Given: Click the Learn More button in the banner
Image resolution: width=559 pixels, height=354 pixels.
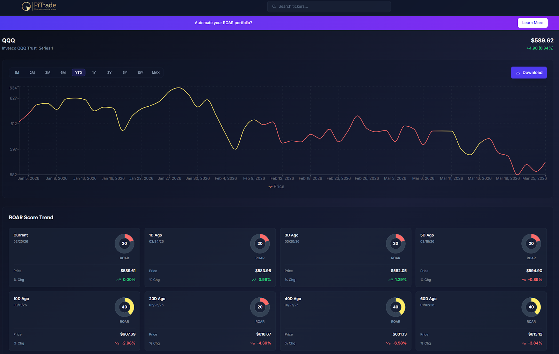Looking at the screenshot, I should (533, 23).
